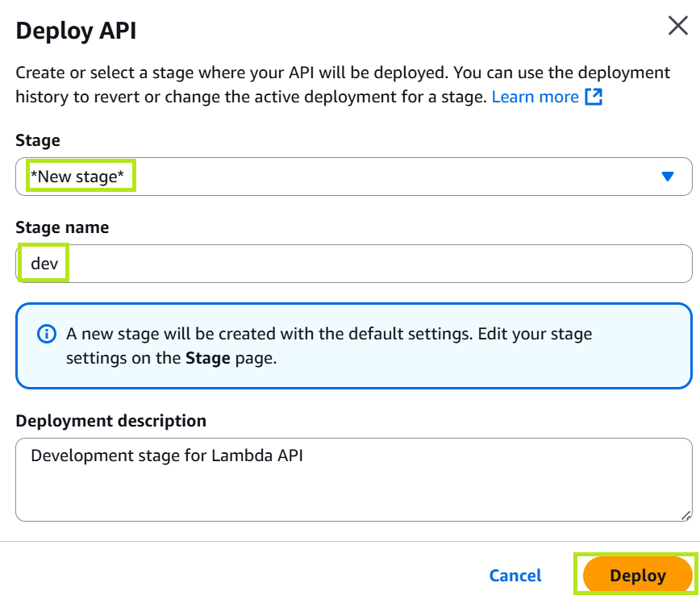Screen dimensions: 700x595
Task: Click the Deploy API dialog heading
Action: 76,31
